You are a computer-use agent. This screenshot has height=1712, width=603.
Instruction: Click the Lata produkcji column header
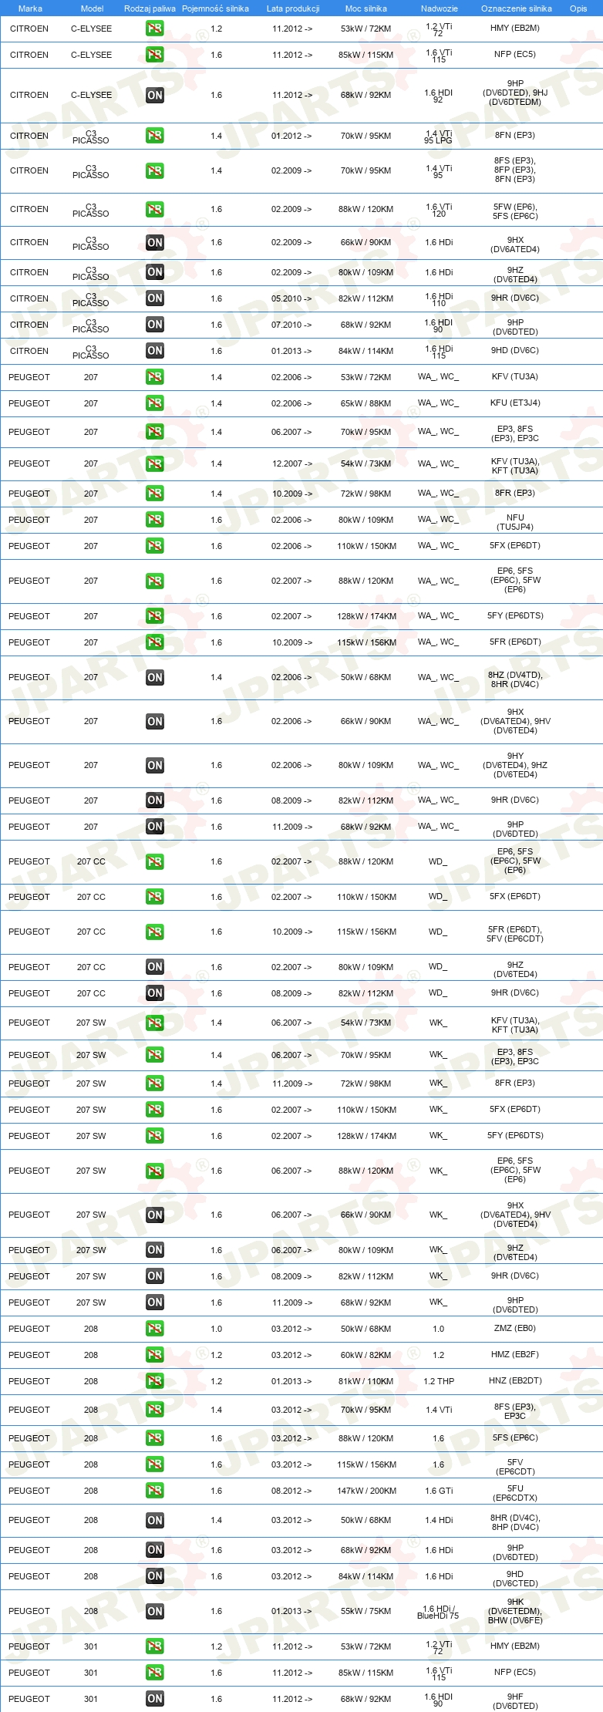293,8
